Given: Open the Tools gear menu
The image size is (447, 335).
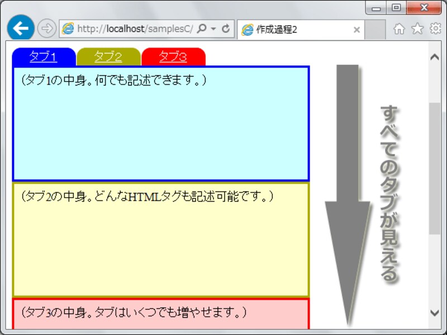Looking at the screenshot, I should pyautogui.click(x=435, y=28).
